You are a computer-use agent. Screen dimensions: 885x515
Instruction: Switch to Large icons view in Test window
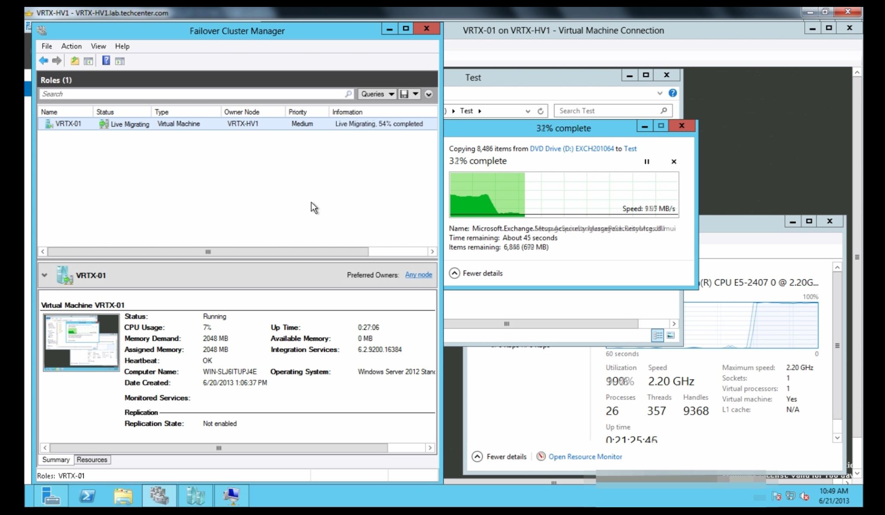[x=671, y=335]
